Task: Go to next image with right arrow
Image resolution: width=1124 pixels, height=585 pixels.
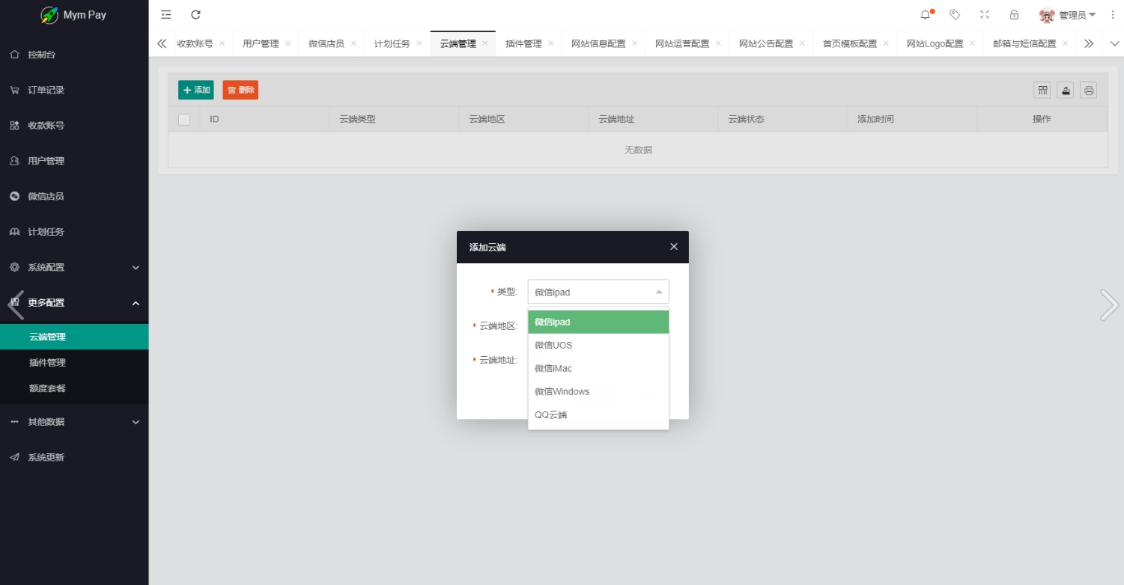Action: tap(1109, 304)
